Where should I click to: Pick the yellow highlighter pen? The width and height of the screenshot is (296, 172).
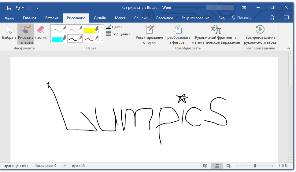coord(91,29)
